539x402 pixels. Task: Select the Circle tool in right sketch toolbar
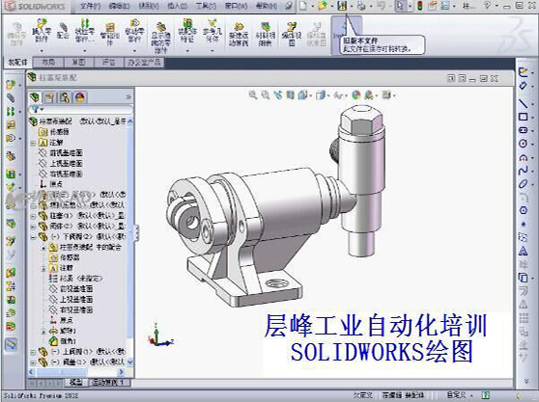click(x=523, y=144)
